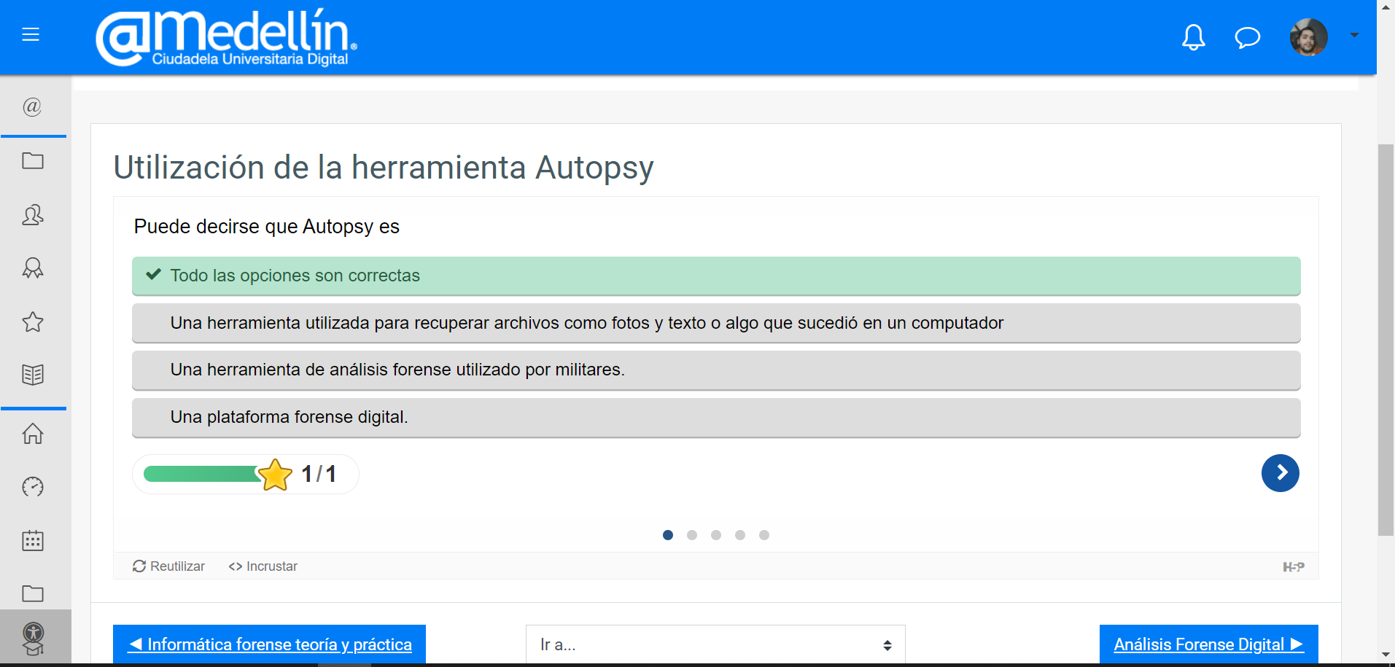This screenshot has height=667, width=1395.
Task: Click the @ icon in sidebar
Action: [x=32, y=107]
